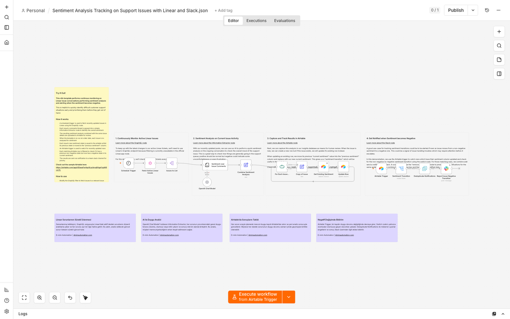Open search from the left sidebar

(x=6, y=17)
